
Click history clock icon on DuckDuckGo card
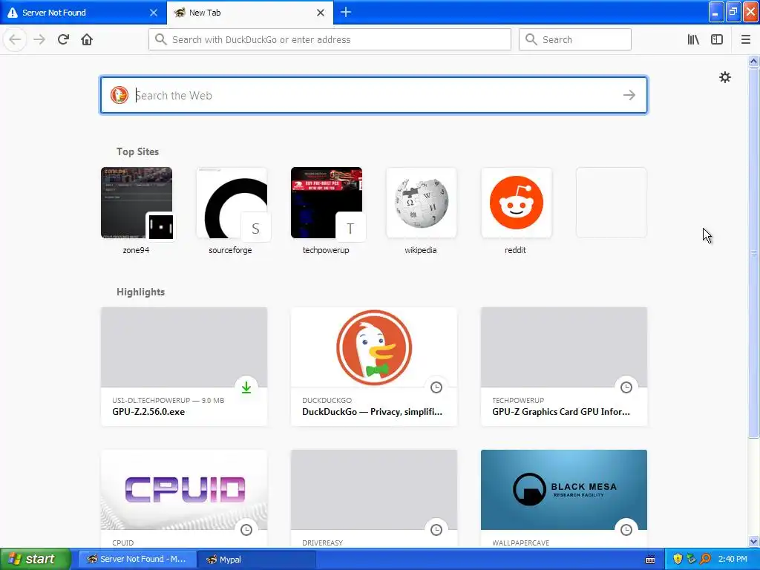436,387
